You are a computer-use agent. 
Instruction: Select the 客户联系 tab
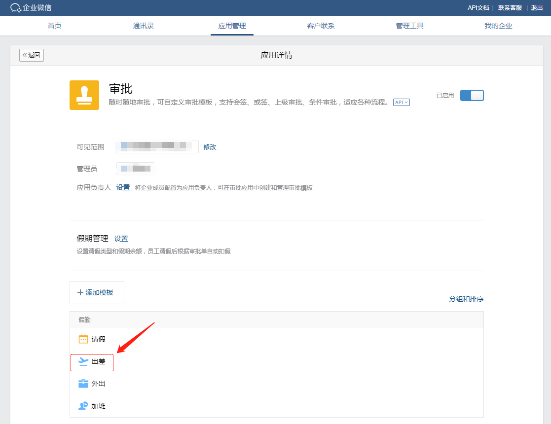[321, 26]
